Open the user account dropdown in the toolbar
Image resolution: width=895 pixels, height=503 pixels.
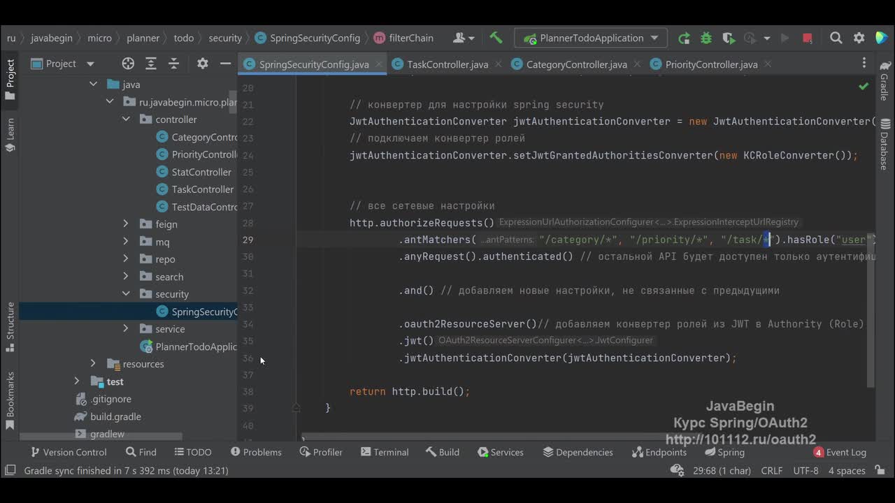coord(464,38)
